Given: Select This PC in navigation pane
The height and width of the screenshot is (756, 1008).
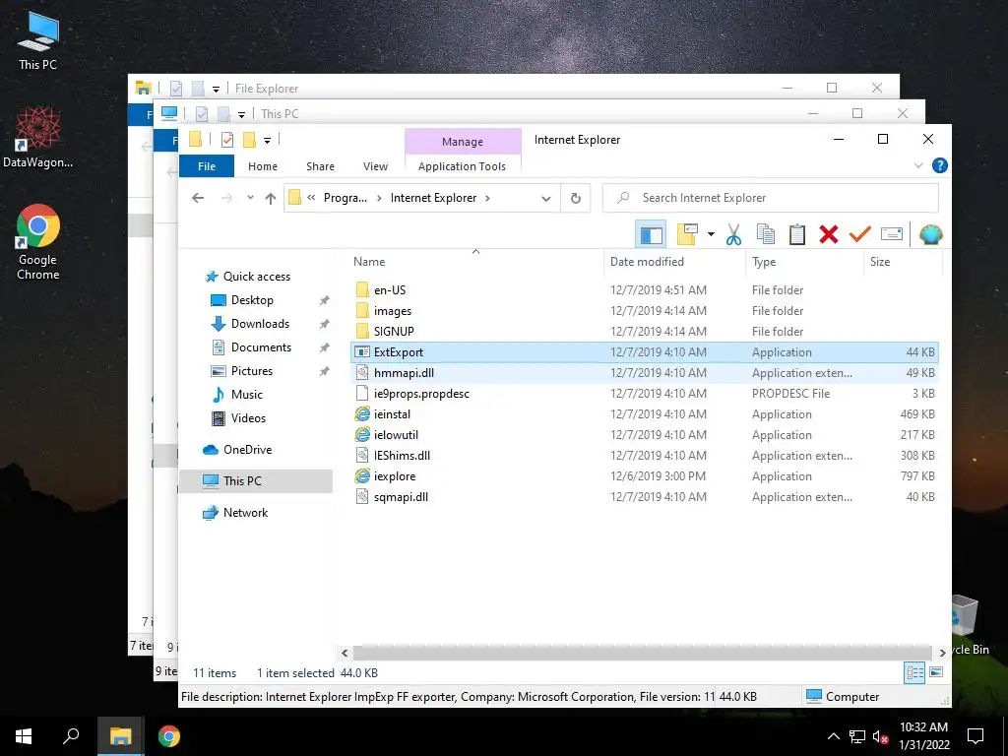Looking at the screenshot, I should 256,480.
